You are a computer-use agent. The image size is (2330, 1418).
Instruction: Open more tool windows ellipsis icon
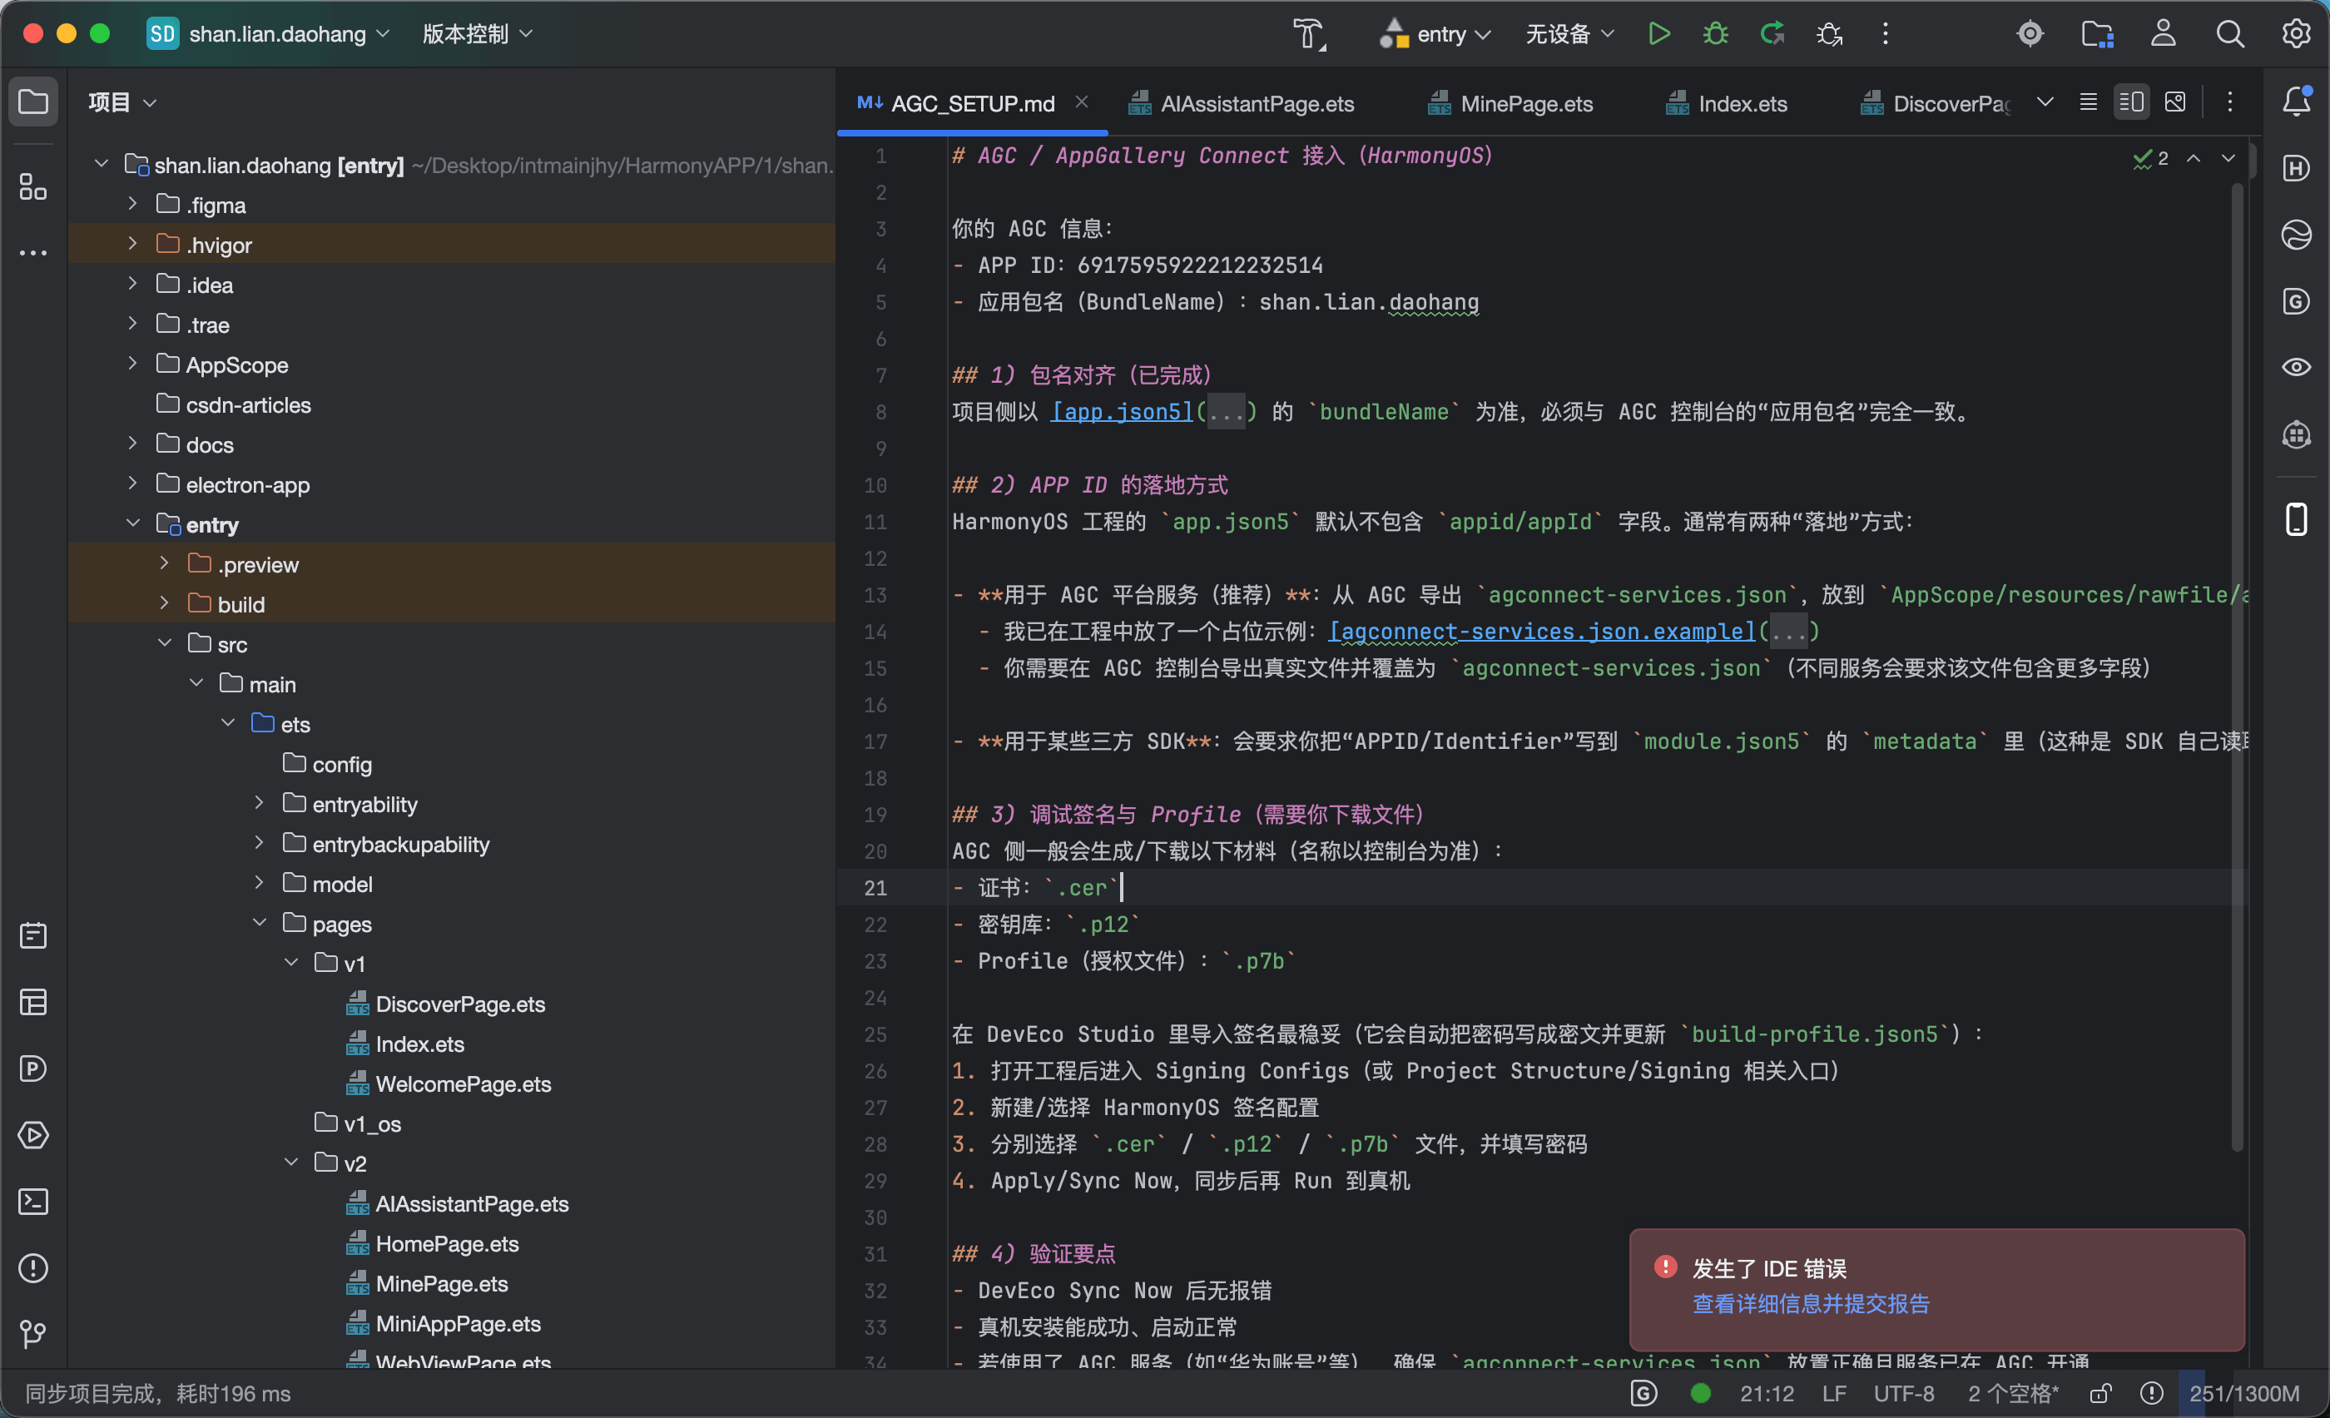pos(33,252)
